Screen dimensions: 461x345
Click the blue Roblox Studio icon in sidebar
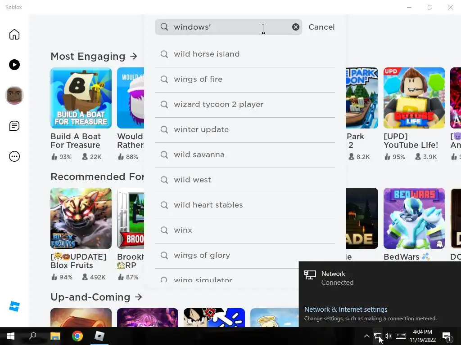pyautogui.click(x=14, y=306)
